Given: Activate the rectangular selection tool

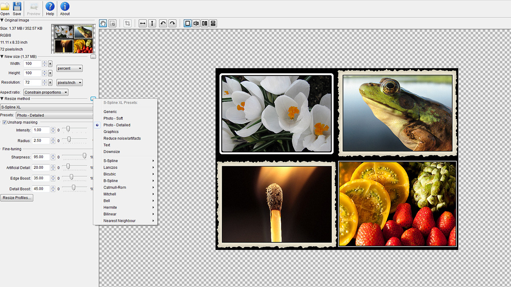Looking at the screenshot, I should pyautogui.click(x=113, y=24).
